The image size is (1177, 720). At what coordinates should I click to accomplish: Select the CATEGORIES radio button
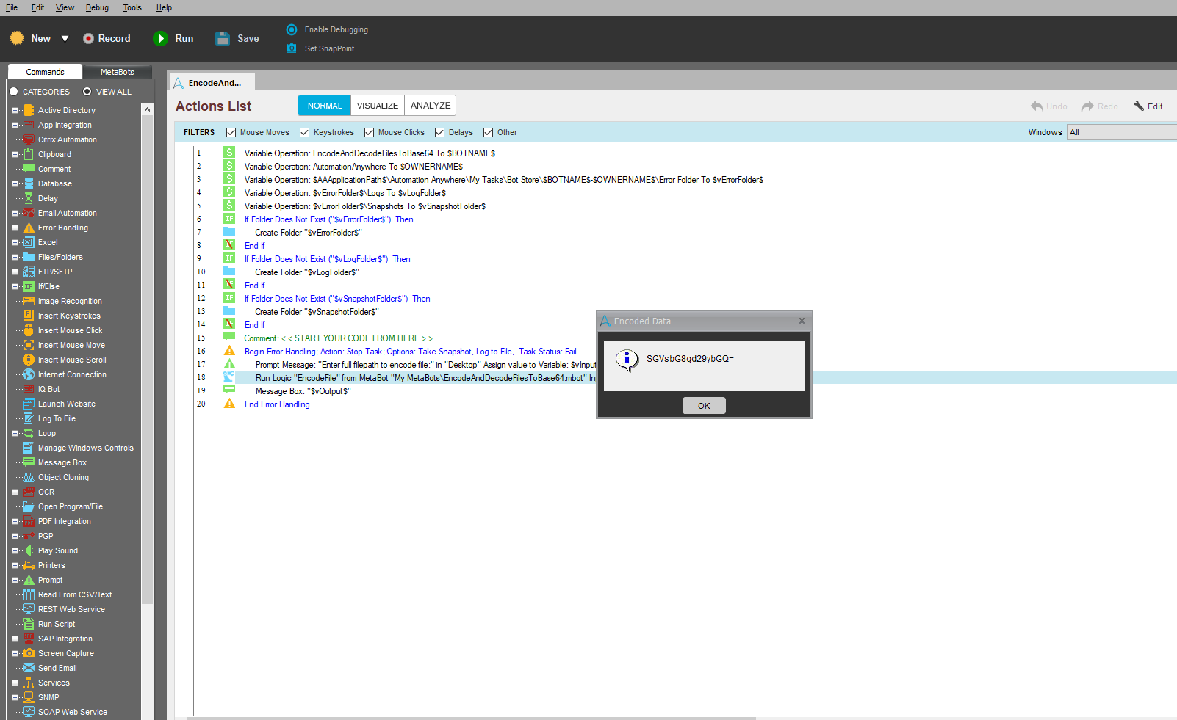point(13,92)
